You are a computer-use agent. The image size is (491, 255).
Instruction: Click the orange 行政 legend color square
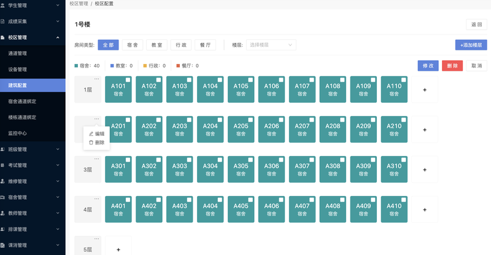coord(145,66)
